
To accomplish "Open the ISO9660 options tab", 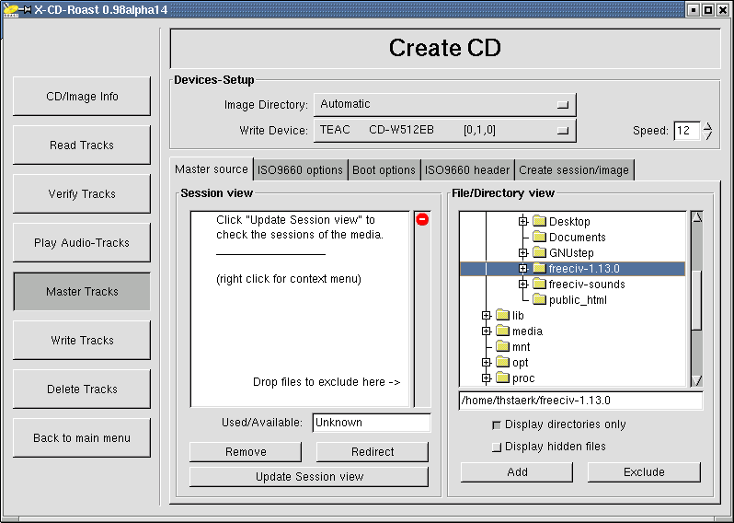I will [x=300, y=170].
